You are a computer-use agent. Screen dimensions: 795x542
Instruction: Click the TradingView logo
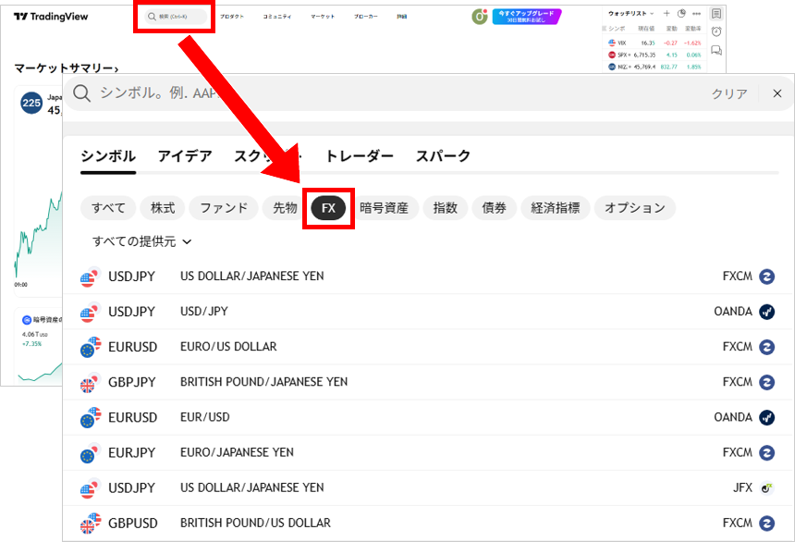pos(49,16)
